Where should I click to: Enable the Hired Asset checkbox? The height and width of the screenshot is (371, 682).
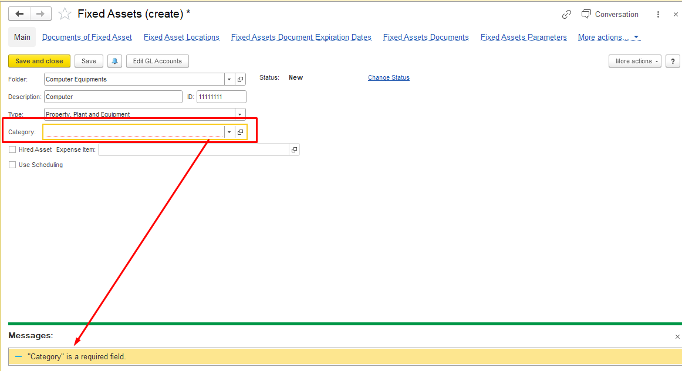(x=12, y=150)
